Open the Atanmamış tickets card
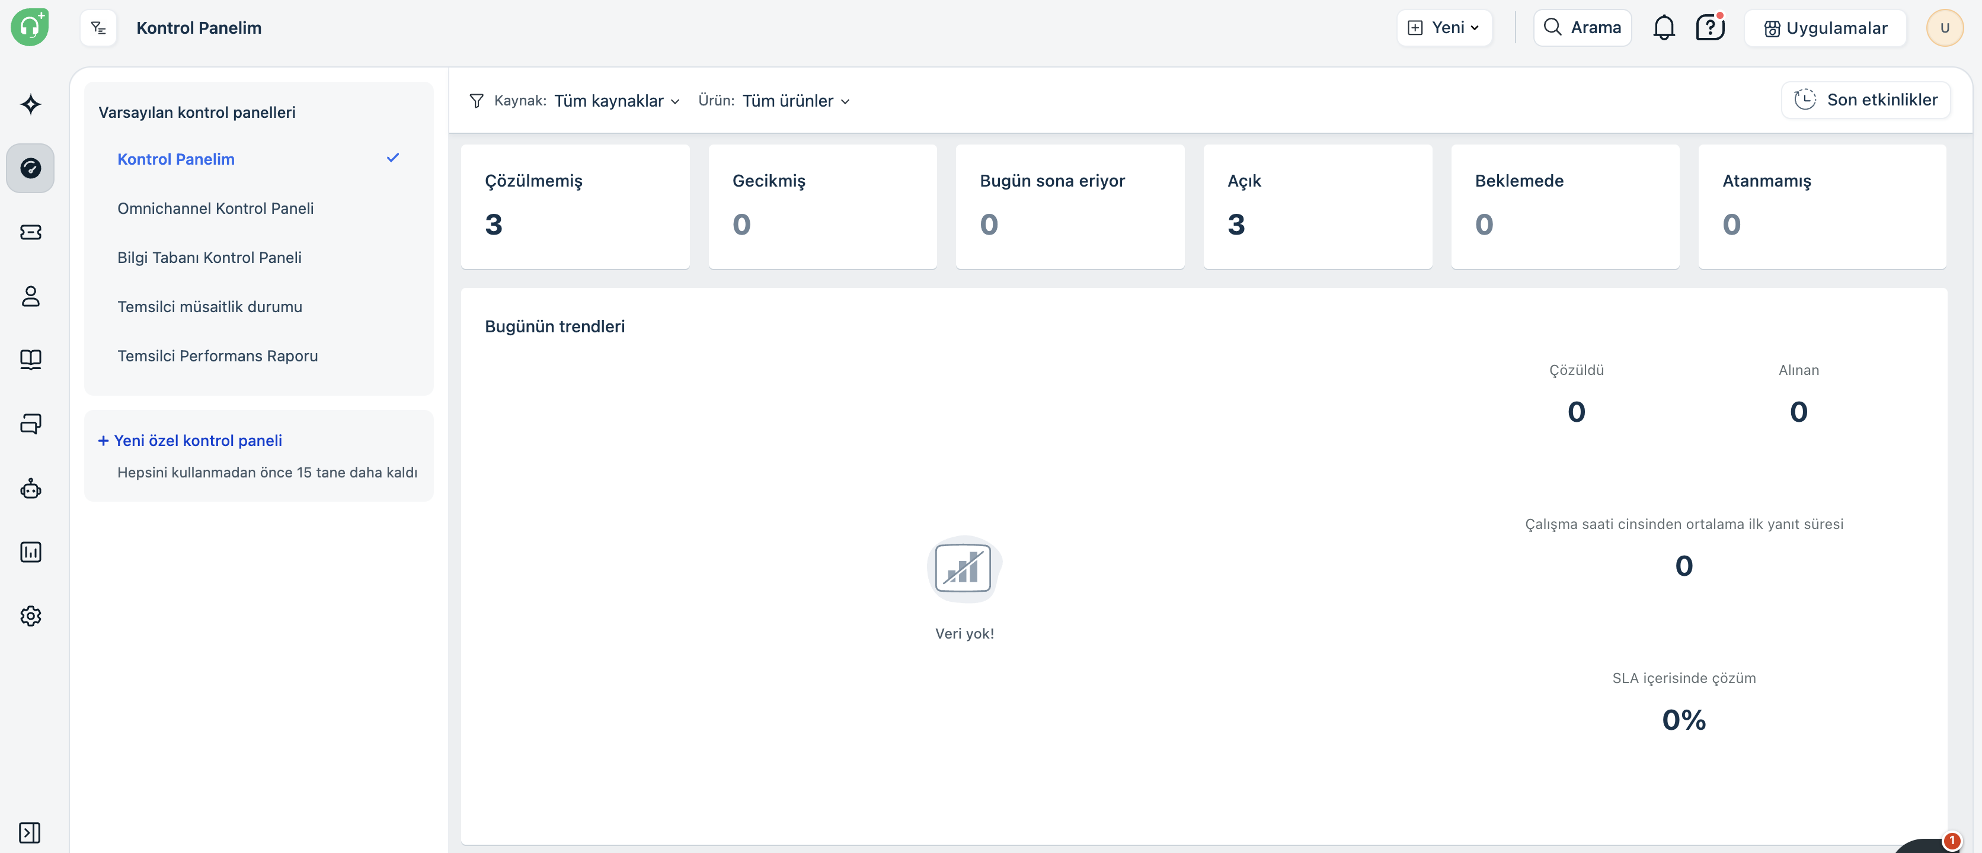1982x853 pixels. 1822,207
